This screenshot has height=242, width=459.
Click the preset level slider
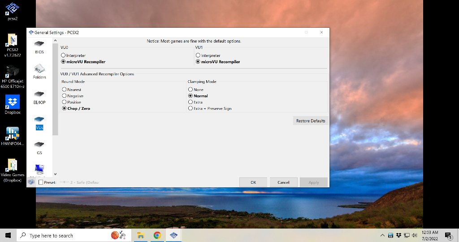[64, 182]
